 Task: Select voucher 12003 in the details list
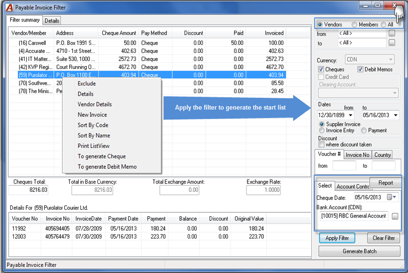[x=138, y=237]
